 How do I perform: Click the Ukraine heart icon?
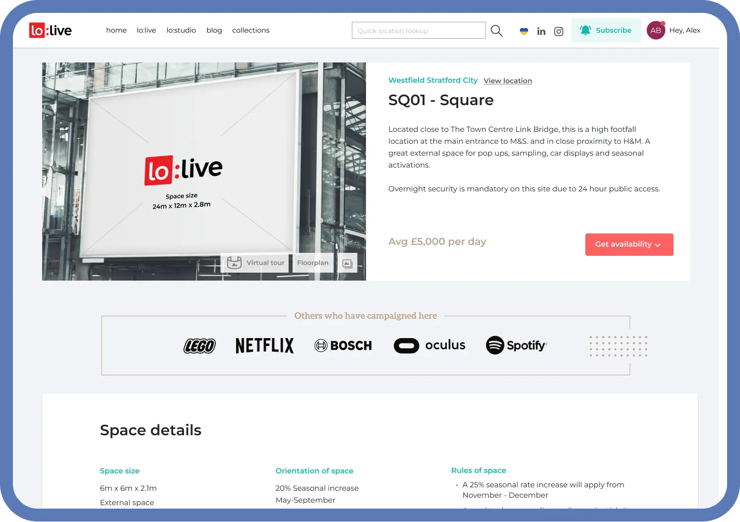point(524,31)
